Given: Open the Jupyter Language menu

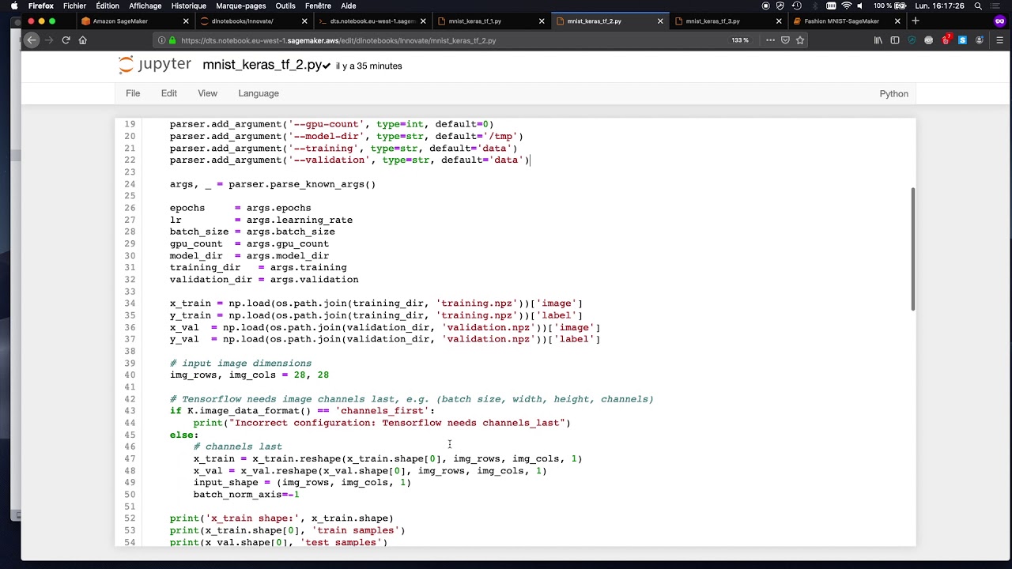Looking at the screenshot, I should click(x=259, y=93).
